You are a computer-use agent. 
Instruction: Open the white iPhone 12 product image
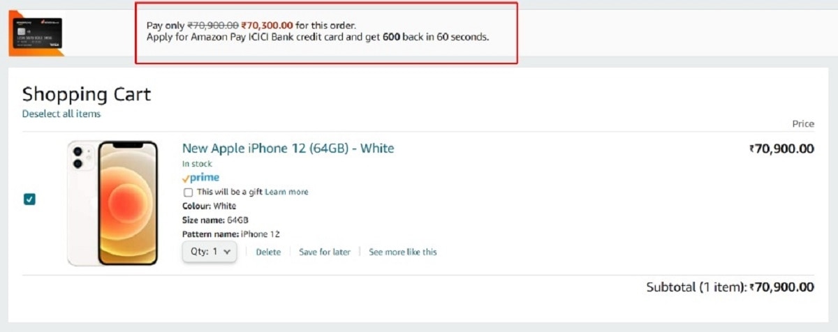click(113, 203)
